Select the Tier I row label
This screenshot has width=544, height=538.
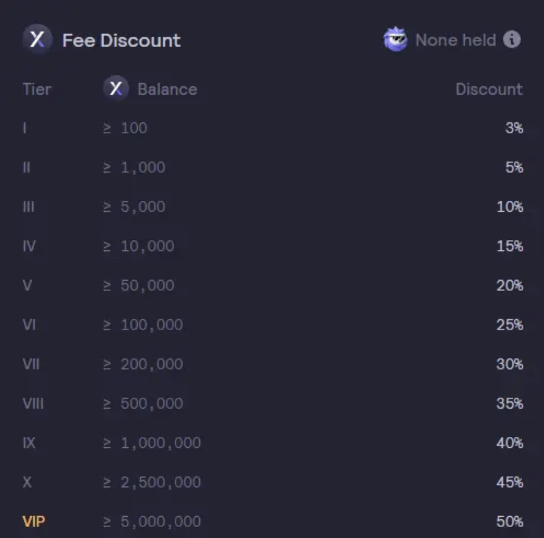(x=24, y=128)
